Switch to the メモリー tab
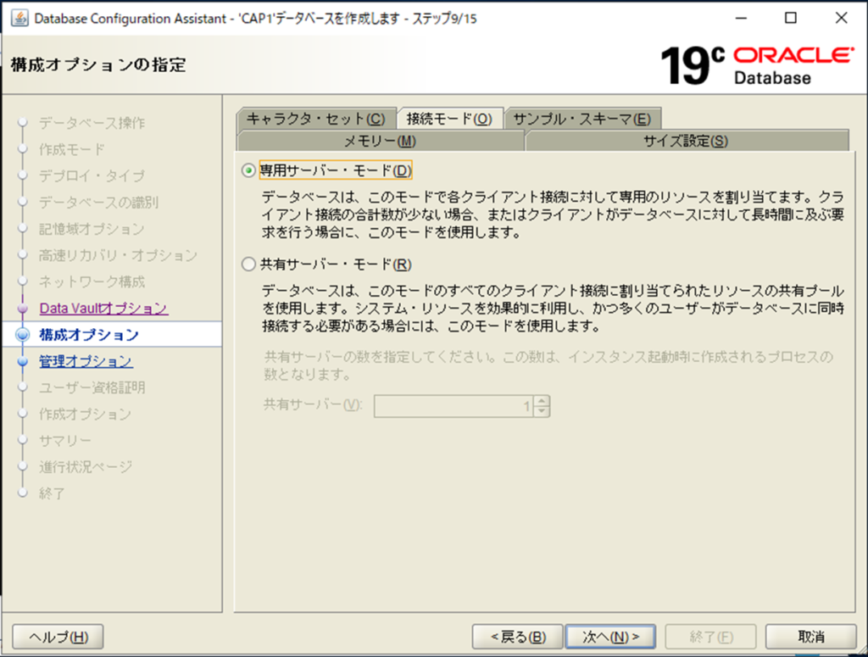 coord(380,141)
